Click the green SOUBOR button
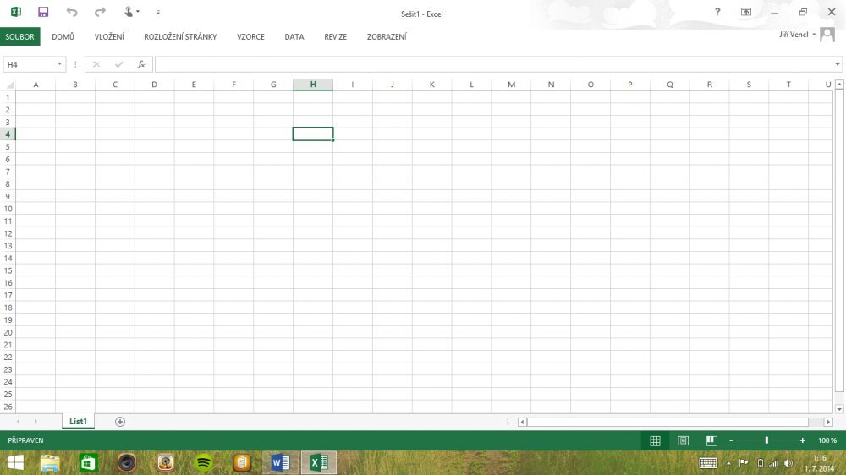 point(20,37)
